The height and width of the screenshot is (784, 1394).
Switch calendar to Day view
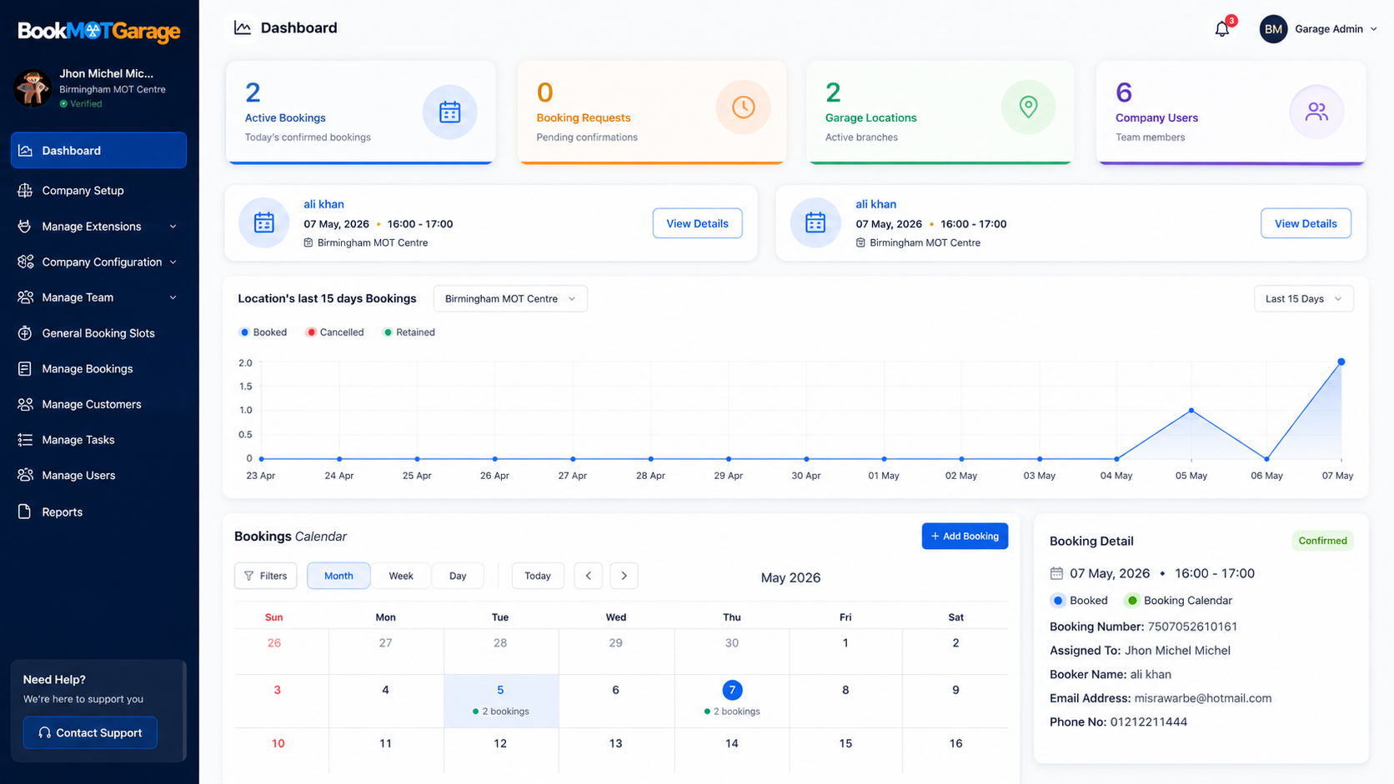(458, 576)
